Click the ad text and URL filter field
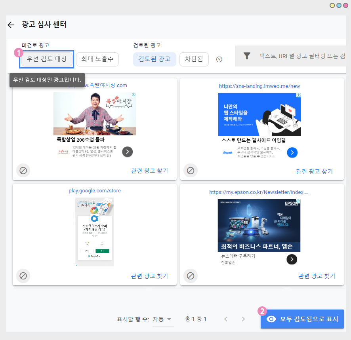351x340 pixels. point(301,56)
